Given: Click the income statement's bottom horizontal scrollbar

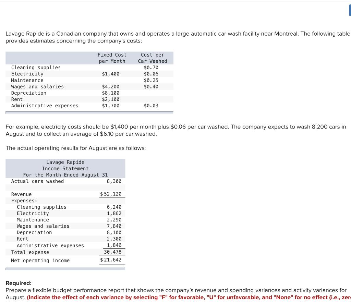Looking at the screenshot, I should pos(65,269).
